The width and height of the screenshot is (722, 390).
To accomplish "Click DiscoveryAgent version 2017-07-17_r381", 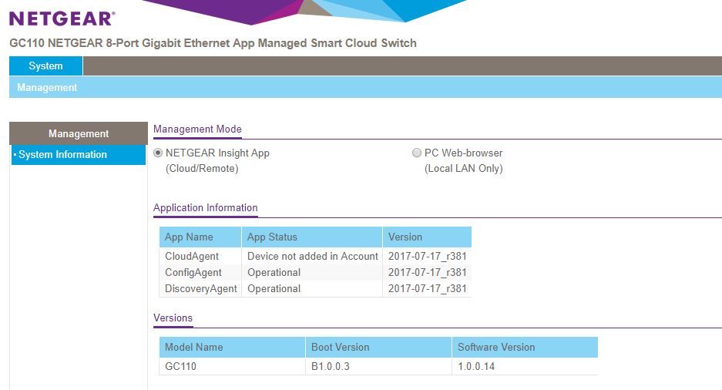I will tap(428, 289).
